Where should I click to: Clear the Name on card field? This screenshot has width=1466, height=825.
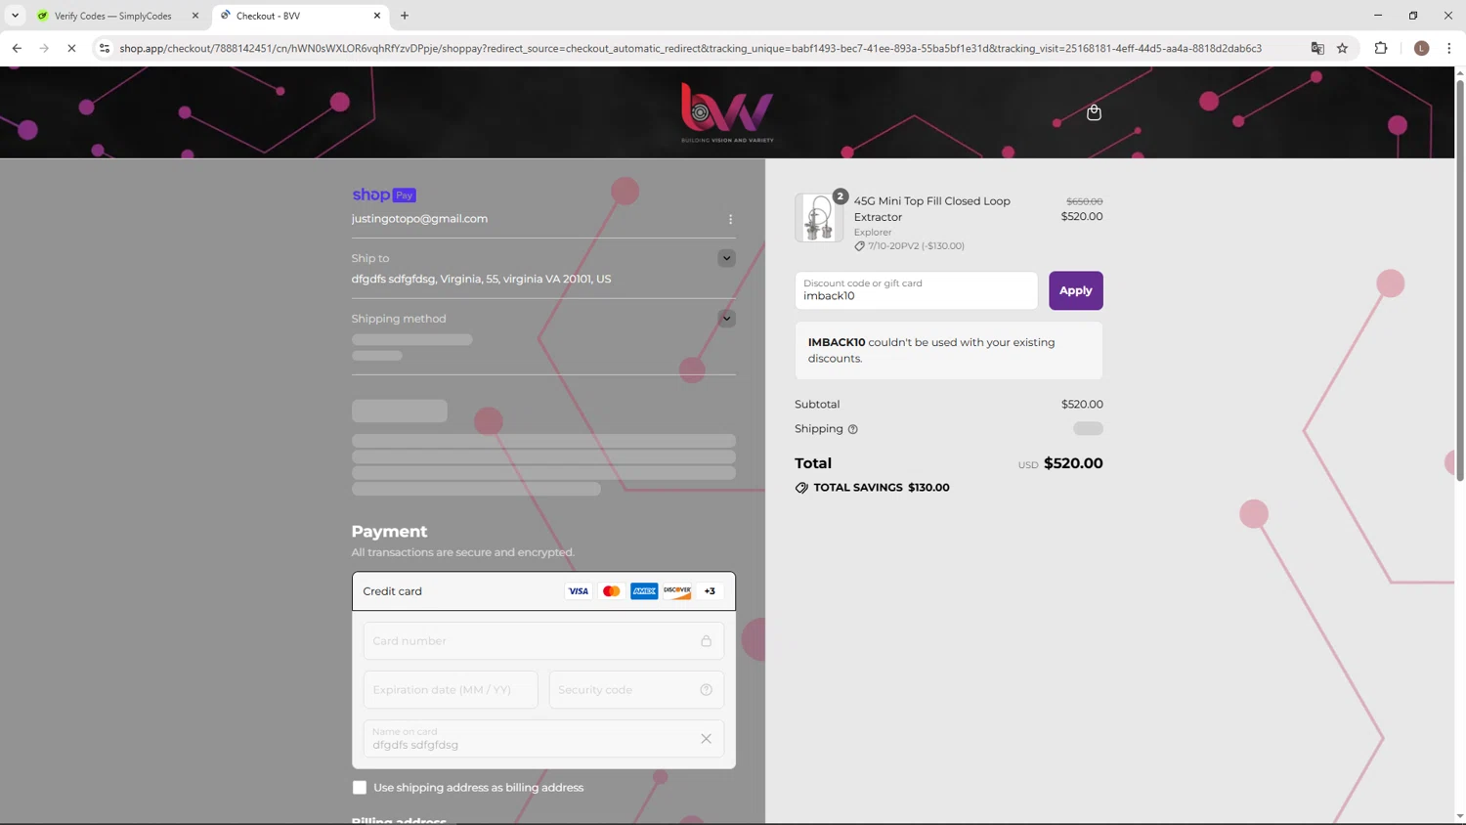coord(706,739)
